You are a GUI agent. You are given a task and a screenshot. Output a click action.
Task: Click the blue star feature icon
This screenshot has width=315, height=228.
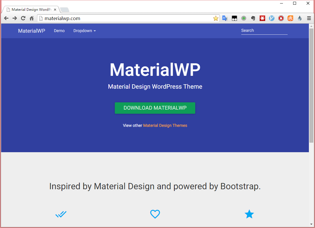(x=249, y=214)
